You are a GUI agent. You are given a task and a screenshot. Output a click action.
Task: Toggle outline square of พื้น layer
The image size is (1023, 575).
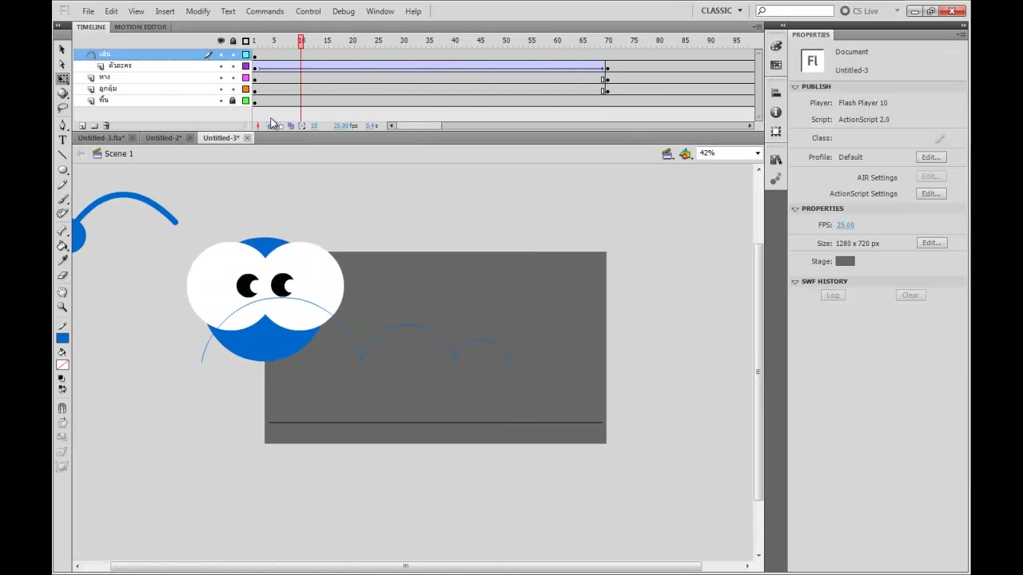[x=245, y=101]
